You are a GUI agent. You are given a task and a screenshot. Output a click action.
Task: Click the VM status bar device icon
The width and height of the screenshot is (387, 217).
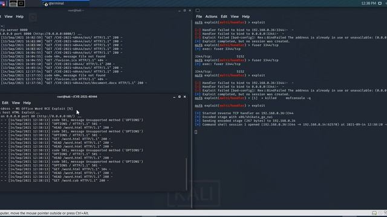[x=374, y=213]
